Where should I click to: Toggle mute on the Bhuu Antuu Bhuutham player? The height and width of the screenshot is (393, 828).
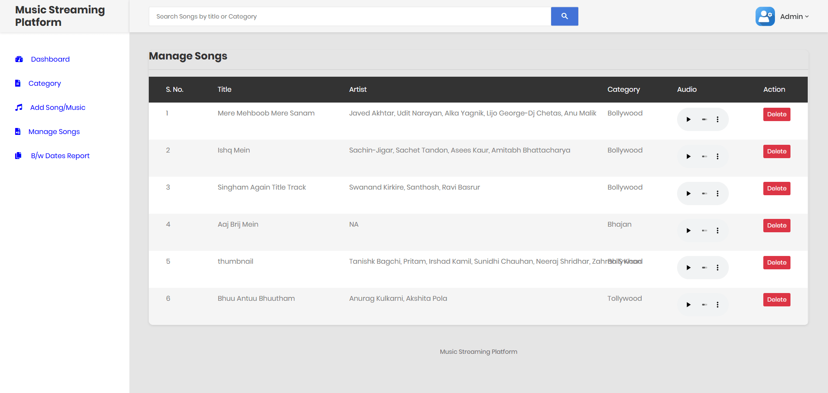pos(704,305)
